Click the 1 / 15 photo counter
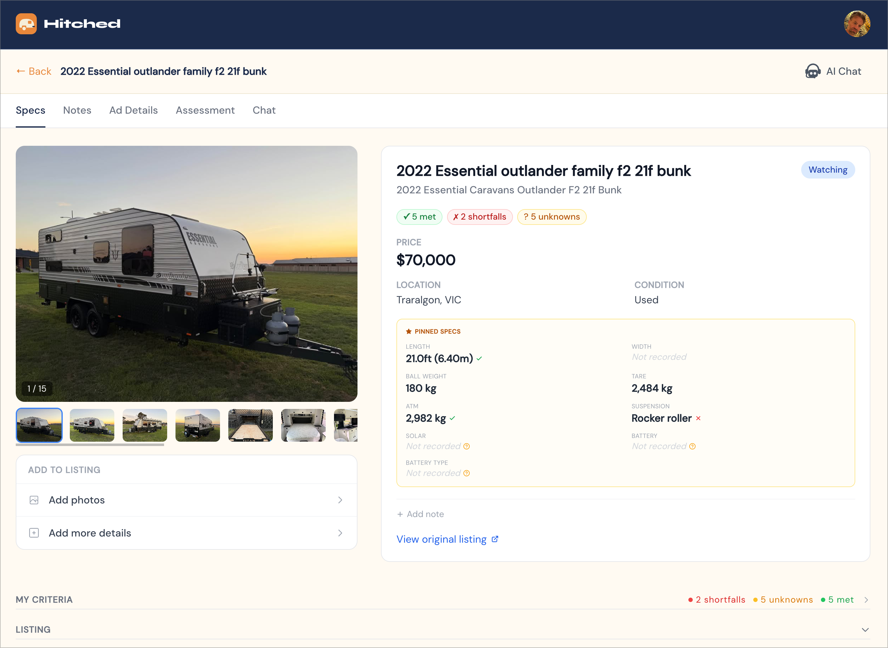 (x=37, y=389)
